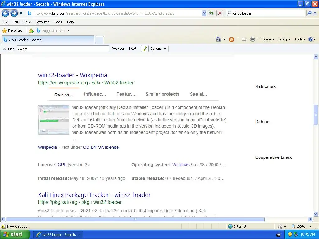
Task: Open a new blank tab
Action: [99, 40]
